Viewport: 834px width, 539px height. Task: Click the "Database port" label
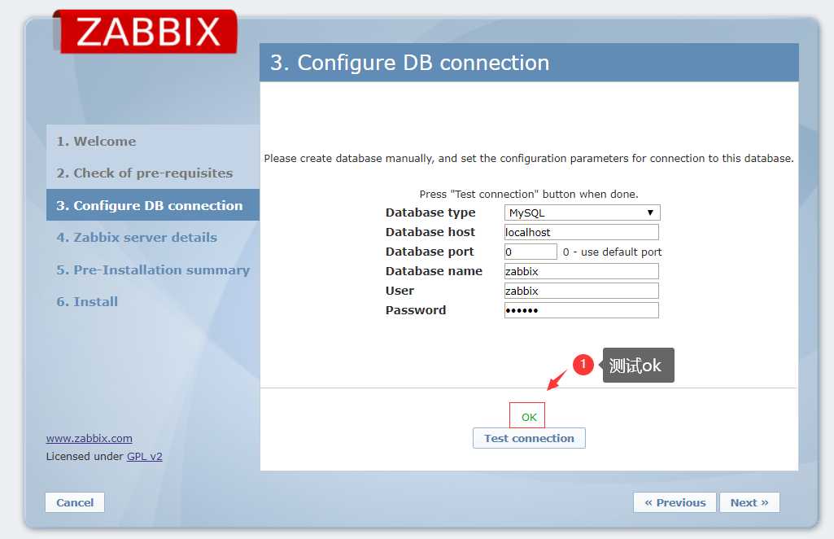coord(430,252)
